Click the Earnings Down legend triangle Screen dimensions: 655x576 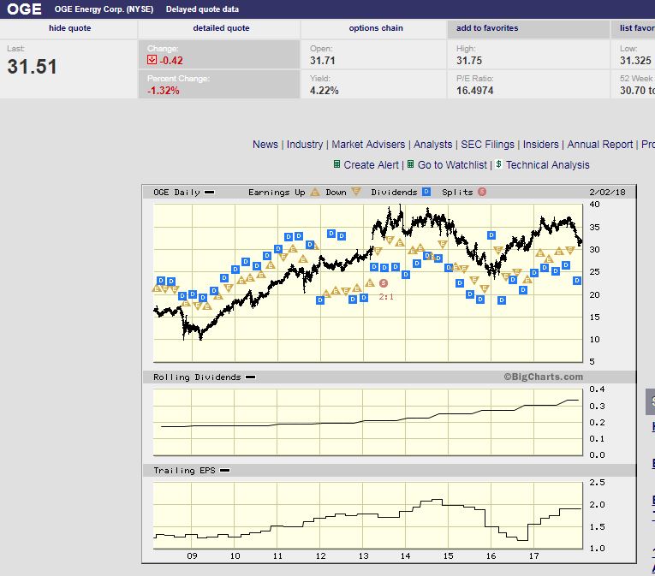point(356,192)
